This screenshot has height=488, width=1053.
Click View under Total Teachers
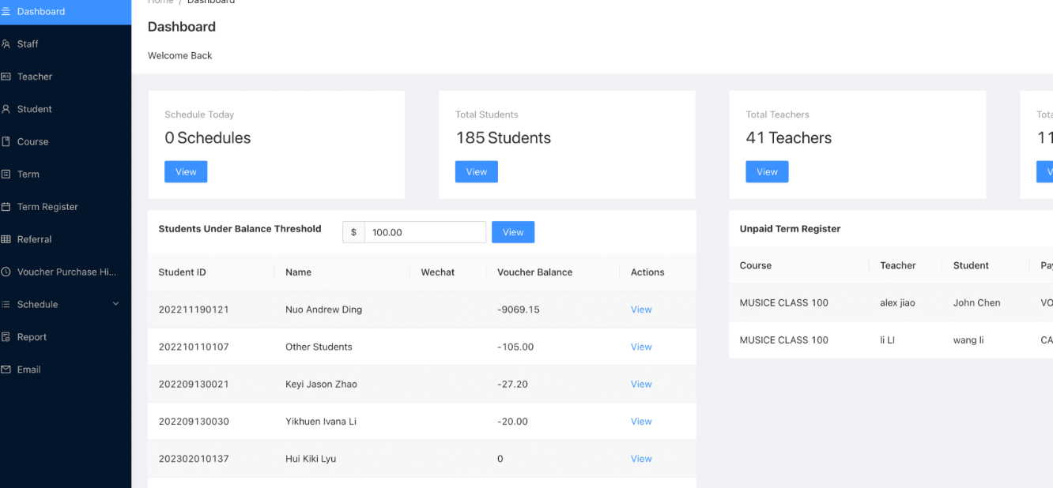[767, 171]
